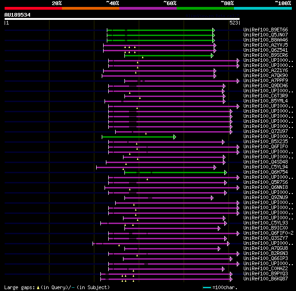
Task: Click the white query sequence bar
Action: coord(122,19)
